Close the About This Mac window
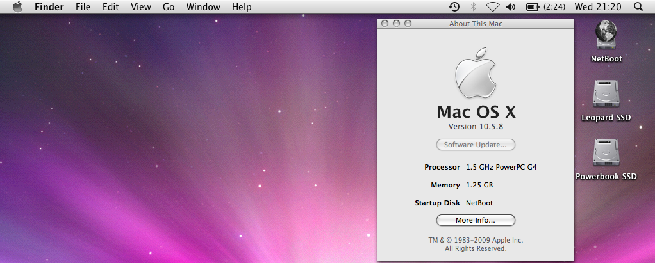Image resolution: width=655 pixels, height=263 pixels. pos(385,24)
